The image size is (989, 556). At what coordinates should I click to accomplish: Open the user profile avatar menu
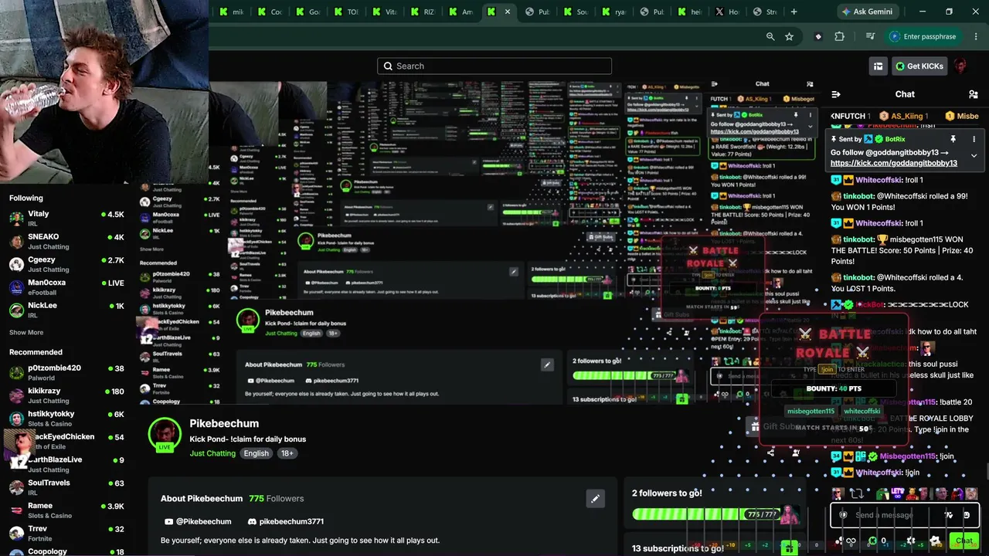(960, 66)
